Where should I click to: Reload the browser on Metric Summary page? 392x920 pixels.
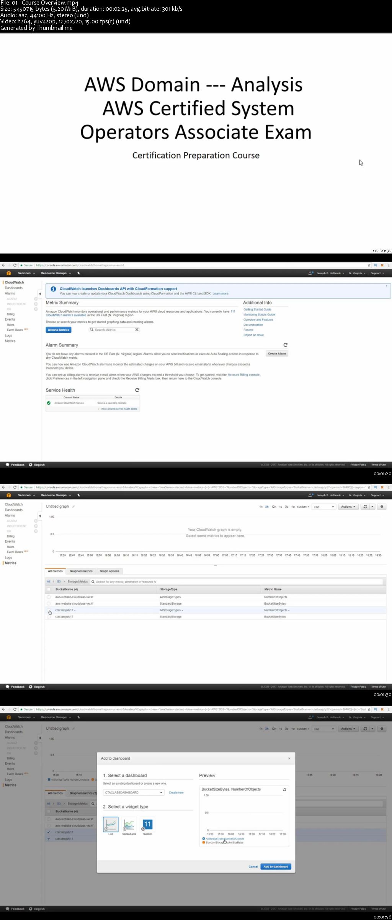coord(15,265)
